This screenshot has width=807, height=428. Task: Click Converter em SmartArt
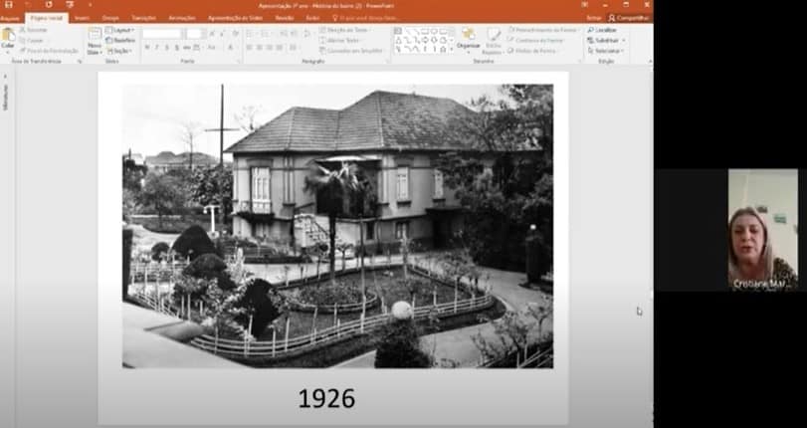(x=351, y=51)
